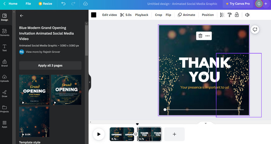
Task: Click the black background color swatch
Action: click(94, 15)
